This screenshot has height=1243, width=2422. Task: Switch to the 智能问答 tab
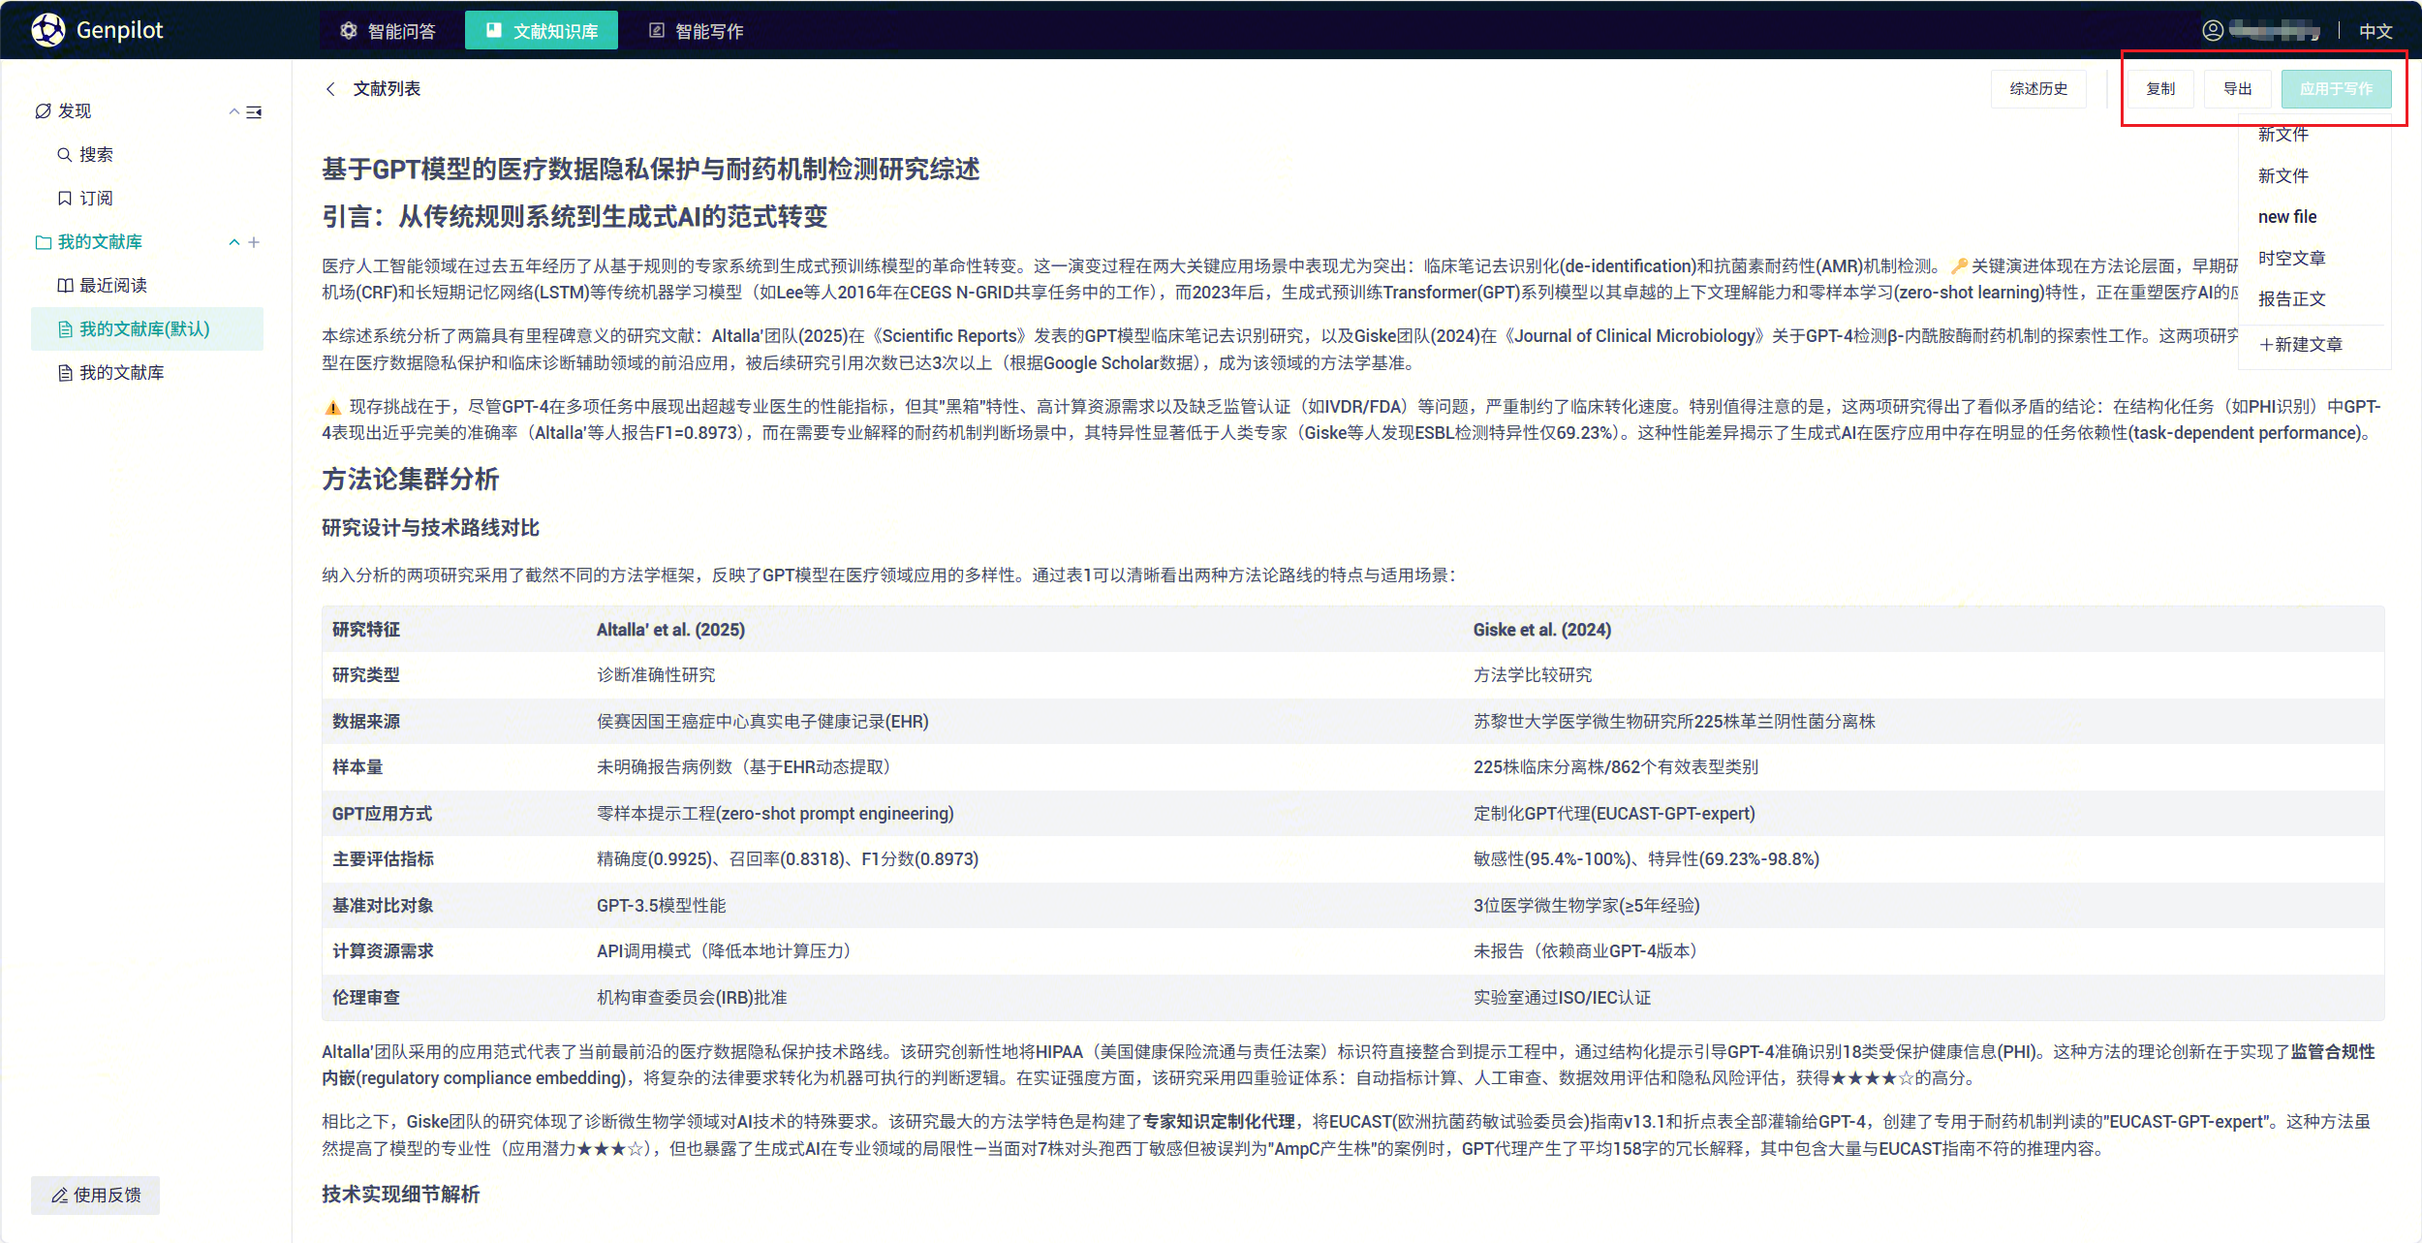point(388,31)
